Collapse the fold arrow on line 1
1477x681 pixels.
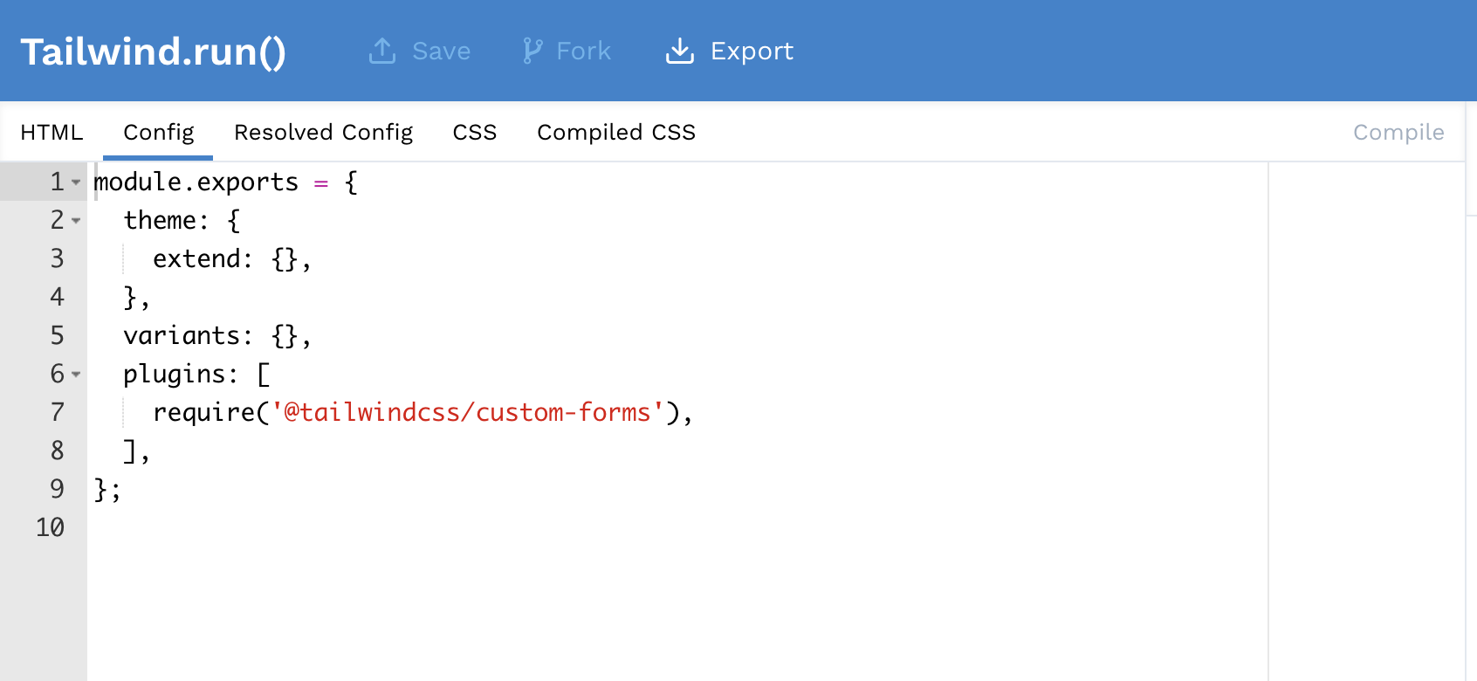(76, 182)
